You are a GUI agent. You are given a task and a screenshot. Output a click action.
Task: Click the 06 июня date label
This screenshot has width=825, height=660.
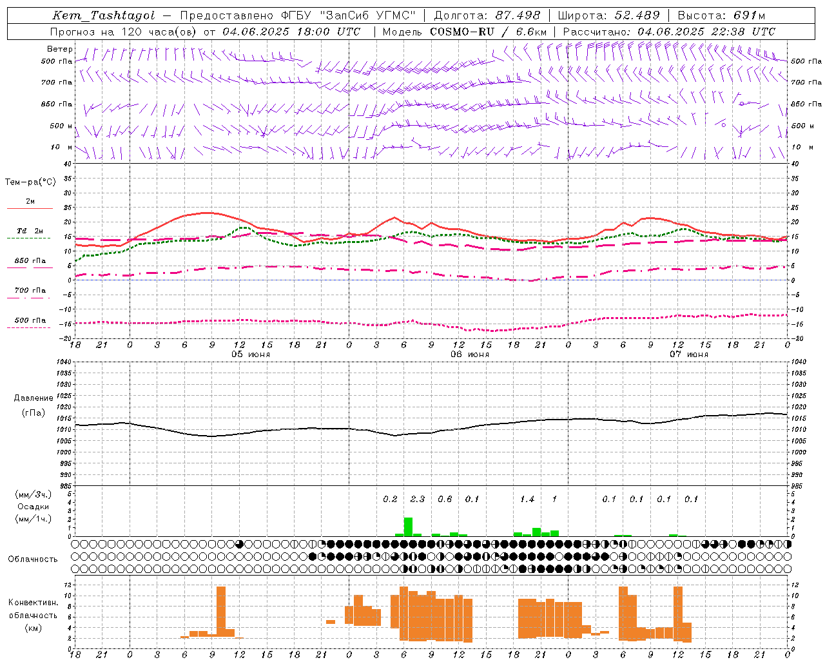point(470,354)
